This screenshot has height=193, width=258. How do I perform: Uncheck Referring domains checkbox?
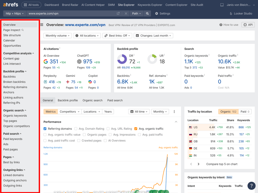(x=45, y=129)
